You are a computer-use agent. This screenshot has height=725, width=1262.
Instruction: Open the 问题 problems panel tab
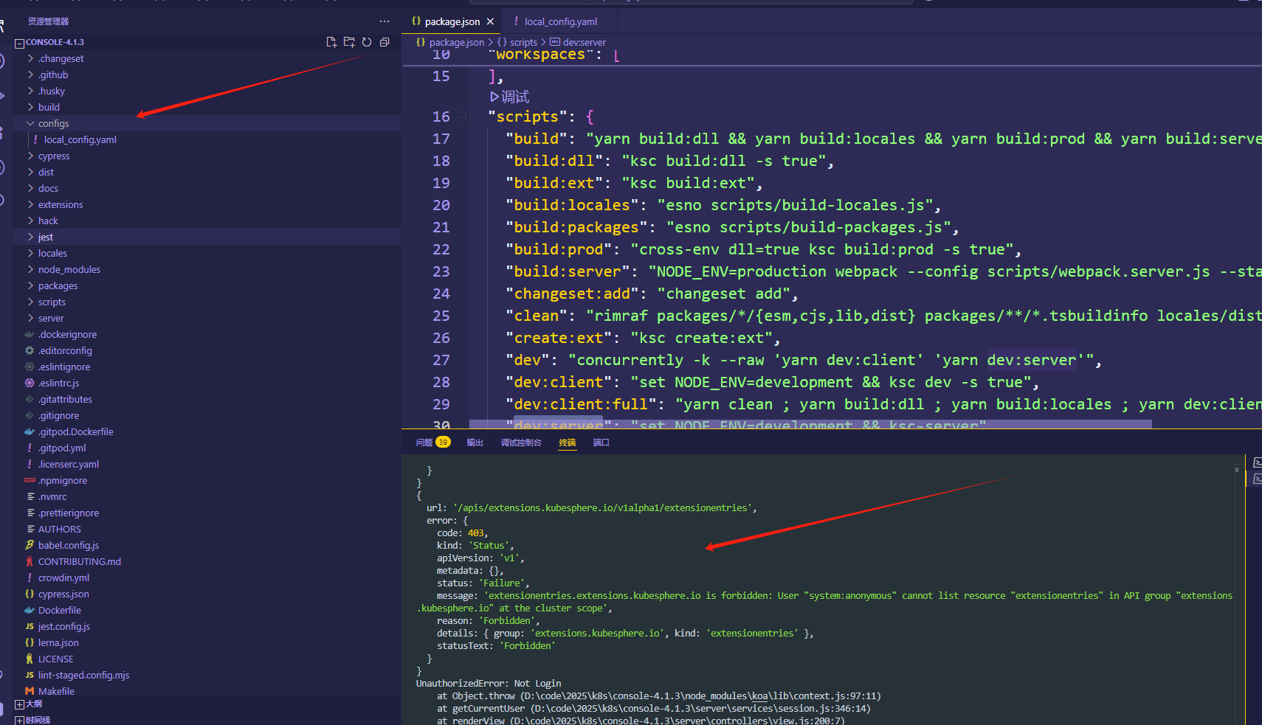point(432,443)
